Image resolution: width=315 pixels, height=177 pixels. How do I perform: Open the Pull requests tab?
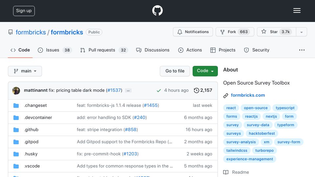point(104,50)
